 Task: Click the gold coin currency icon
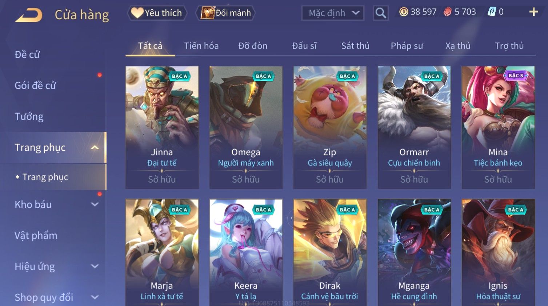click(x=403, y=12)
